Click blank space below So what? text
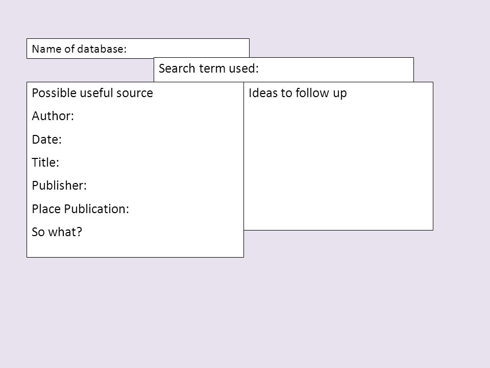This screenshot has width=490, height=368. click(135, 248)
